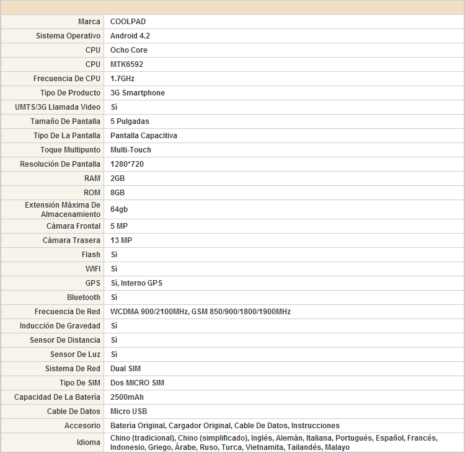Click the 'Capacidad De La Batería' label
This screenshot has height=453, width=465.
[x=57, y=397]
